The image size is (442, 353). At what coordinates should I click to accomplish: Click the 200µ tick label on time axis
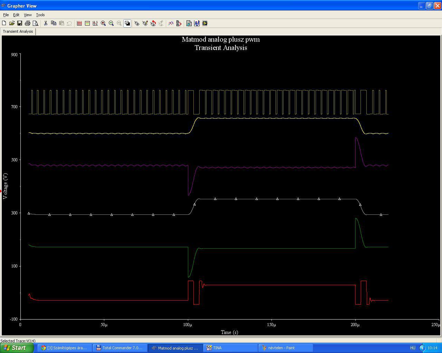coord(355,325)
